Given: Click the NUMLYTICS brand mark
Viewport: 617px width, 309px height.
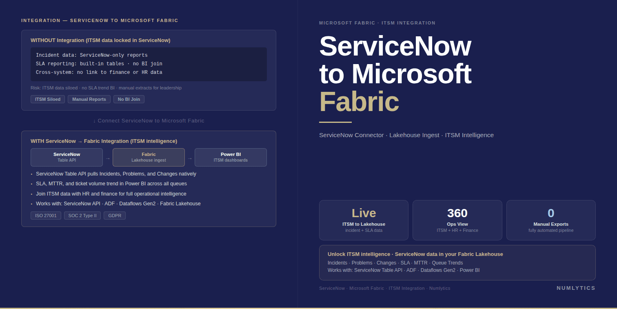Looking at the screenshot, I should click(x=576, y=288).
